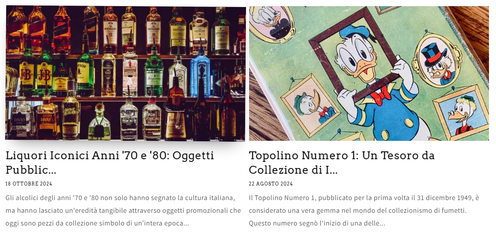This screenshot has height=236, width=496.
Task: Select the 18 OTTOBRE 2024 post date
Action: (29, 184)
